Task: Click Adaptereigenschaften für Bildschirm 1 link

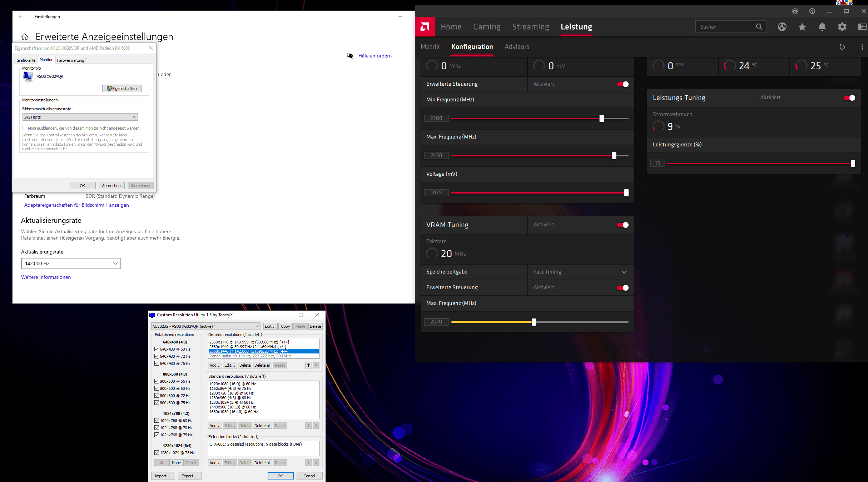Action: [x=76, y=205]
